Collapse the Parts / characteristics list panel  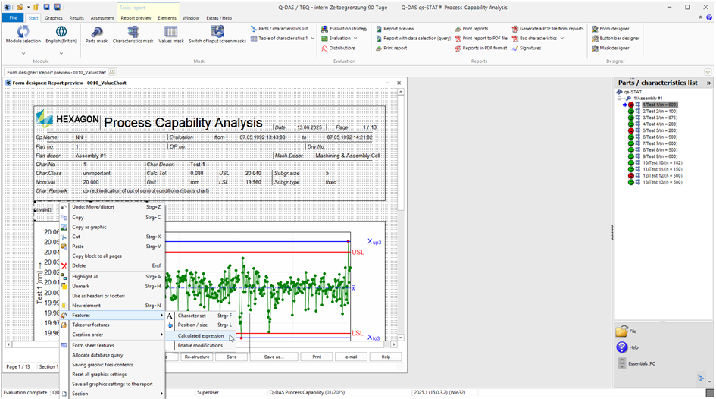pos(708,83)
